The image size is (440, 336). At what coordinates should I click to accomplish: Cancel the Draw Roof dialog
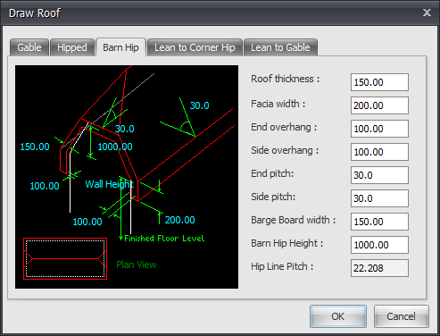click(x=401, y=316)
